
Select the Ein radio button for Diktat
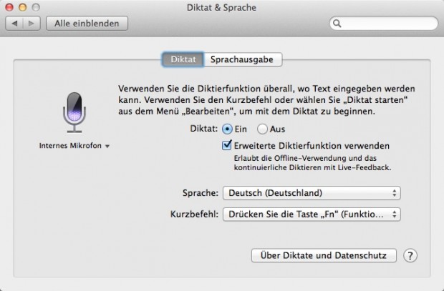[x=228, y=129]
